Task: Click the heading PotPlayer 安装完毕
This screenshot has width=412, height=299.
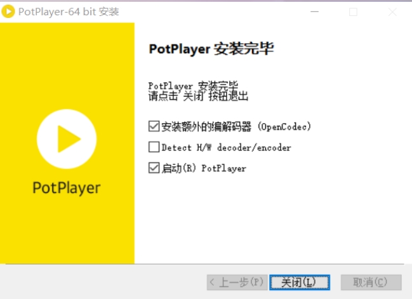Action: (x=211, y=49)
